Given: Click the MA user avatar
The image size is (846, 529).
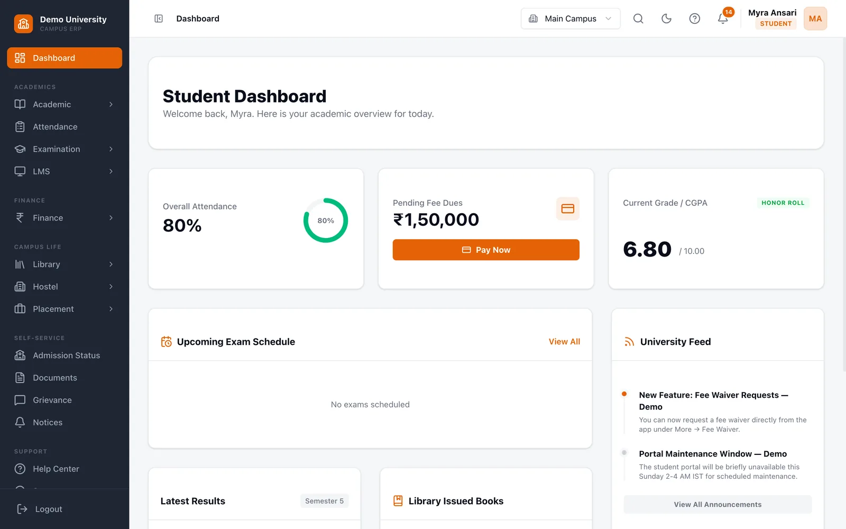Looking at the screenshot, I should (815, 19).
